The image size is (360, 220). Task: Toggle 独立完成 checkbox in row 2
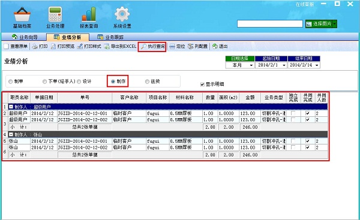point(293,113)
